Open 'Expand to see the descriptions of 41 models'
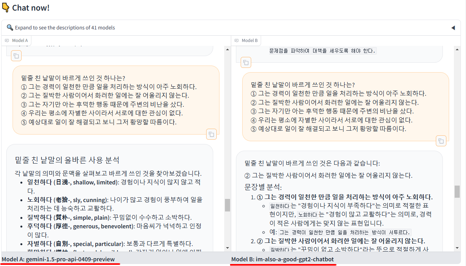The image size is (466, 266). 231,28
